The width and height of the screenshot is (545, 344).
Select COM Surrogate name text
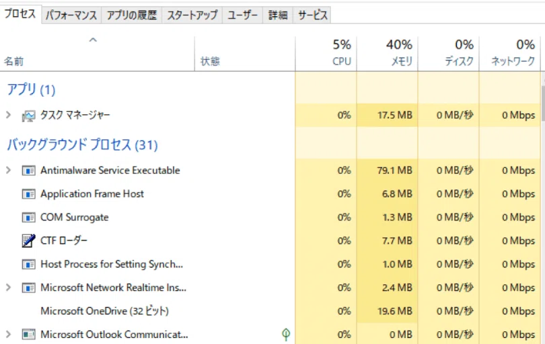[75, 217]
